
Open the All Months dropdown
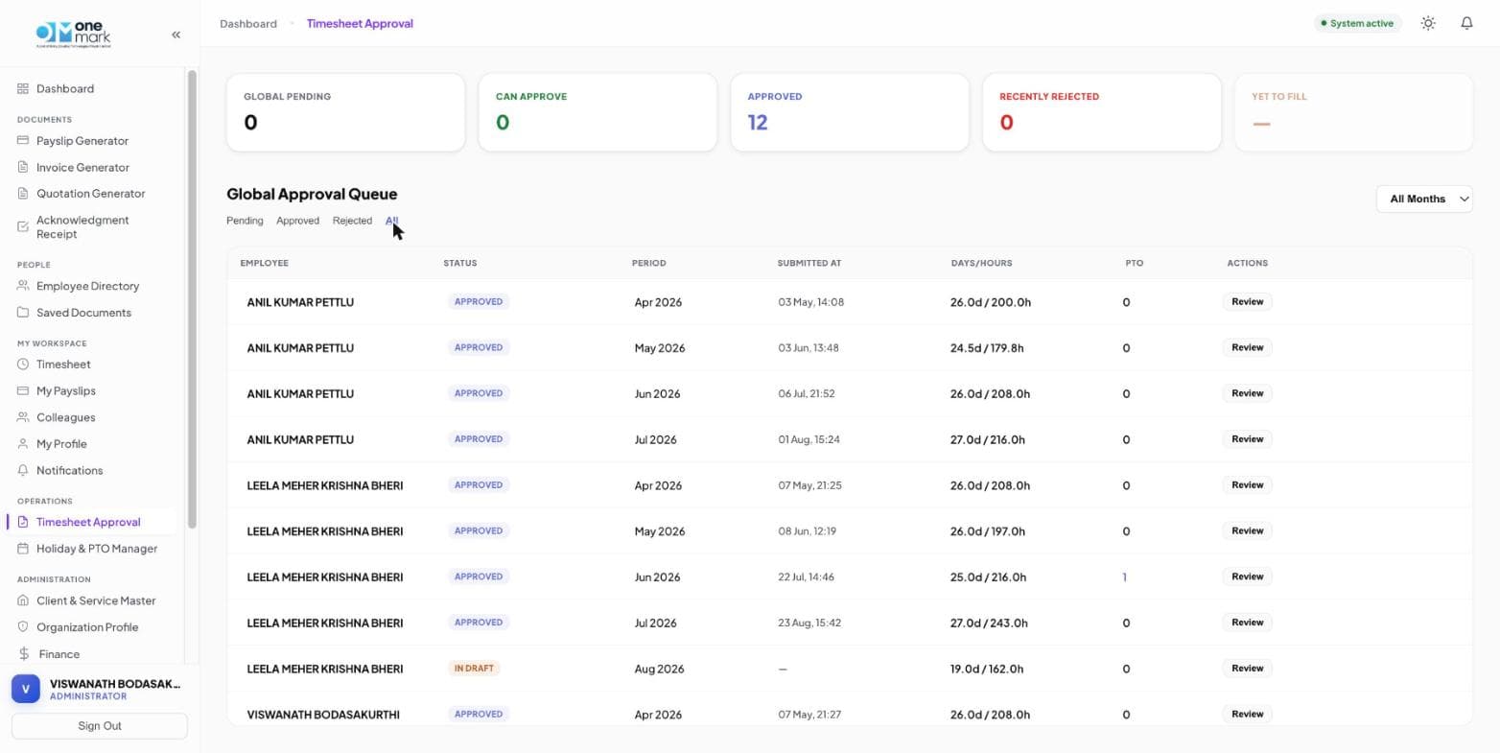click(1424, 199)
